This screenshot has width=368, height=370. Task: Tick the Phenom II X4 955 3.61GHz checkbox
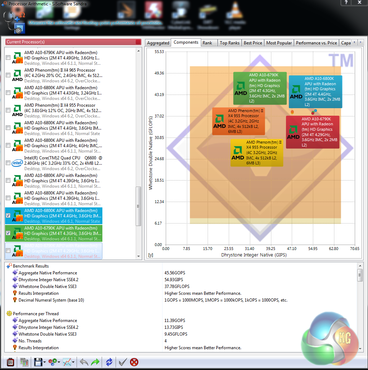coord(8,110)
